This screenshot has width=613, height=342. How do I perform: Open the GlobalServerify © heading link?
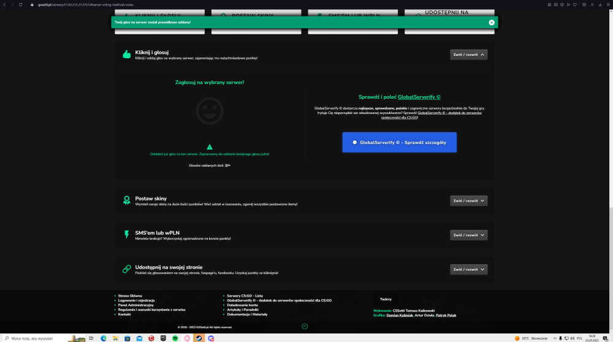click(x=419, y=97)
